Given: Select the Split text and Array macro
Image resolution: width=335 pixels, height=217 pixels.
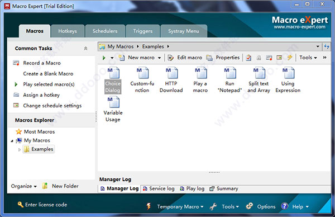Looking at the screenshot, I should pos(259,80).
